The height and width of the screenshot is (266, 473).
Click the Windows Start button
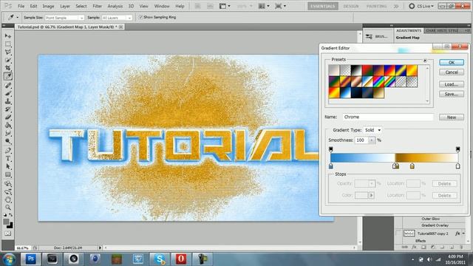[10, 259]
